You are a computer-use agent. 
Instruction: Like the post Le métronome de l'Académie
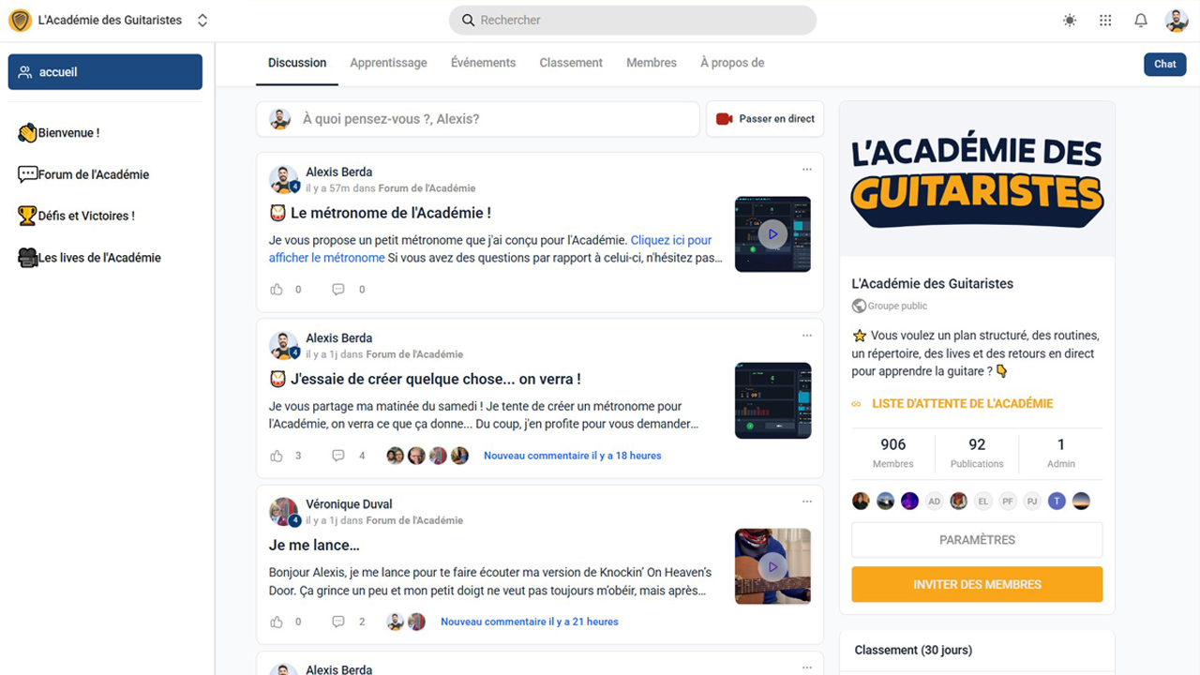(x=277, y=290)
